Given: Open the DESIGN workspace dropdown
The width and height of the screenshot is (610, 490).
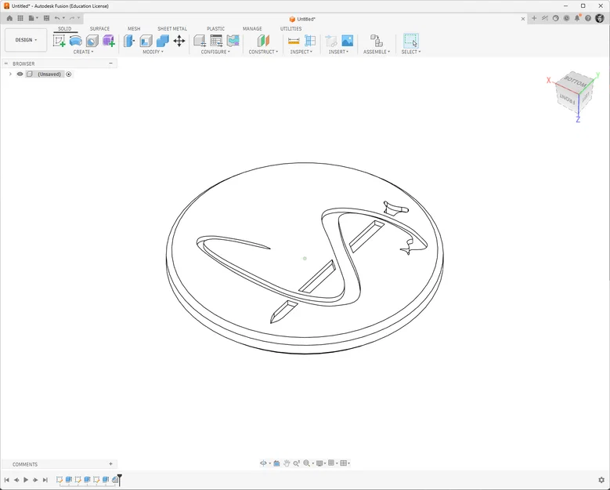Looking at the screenshot, I should click(x=26, y=40).
